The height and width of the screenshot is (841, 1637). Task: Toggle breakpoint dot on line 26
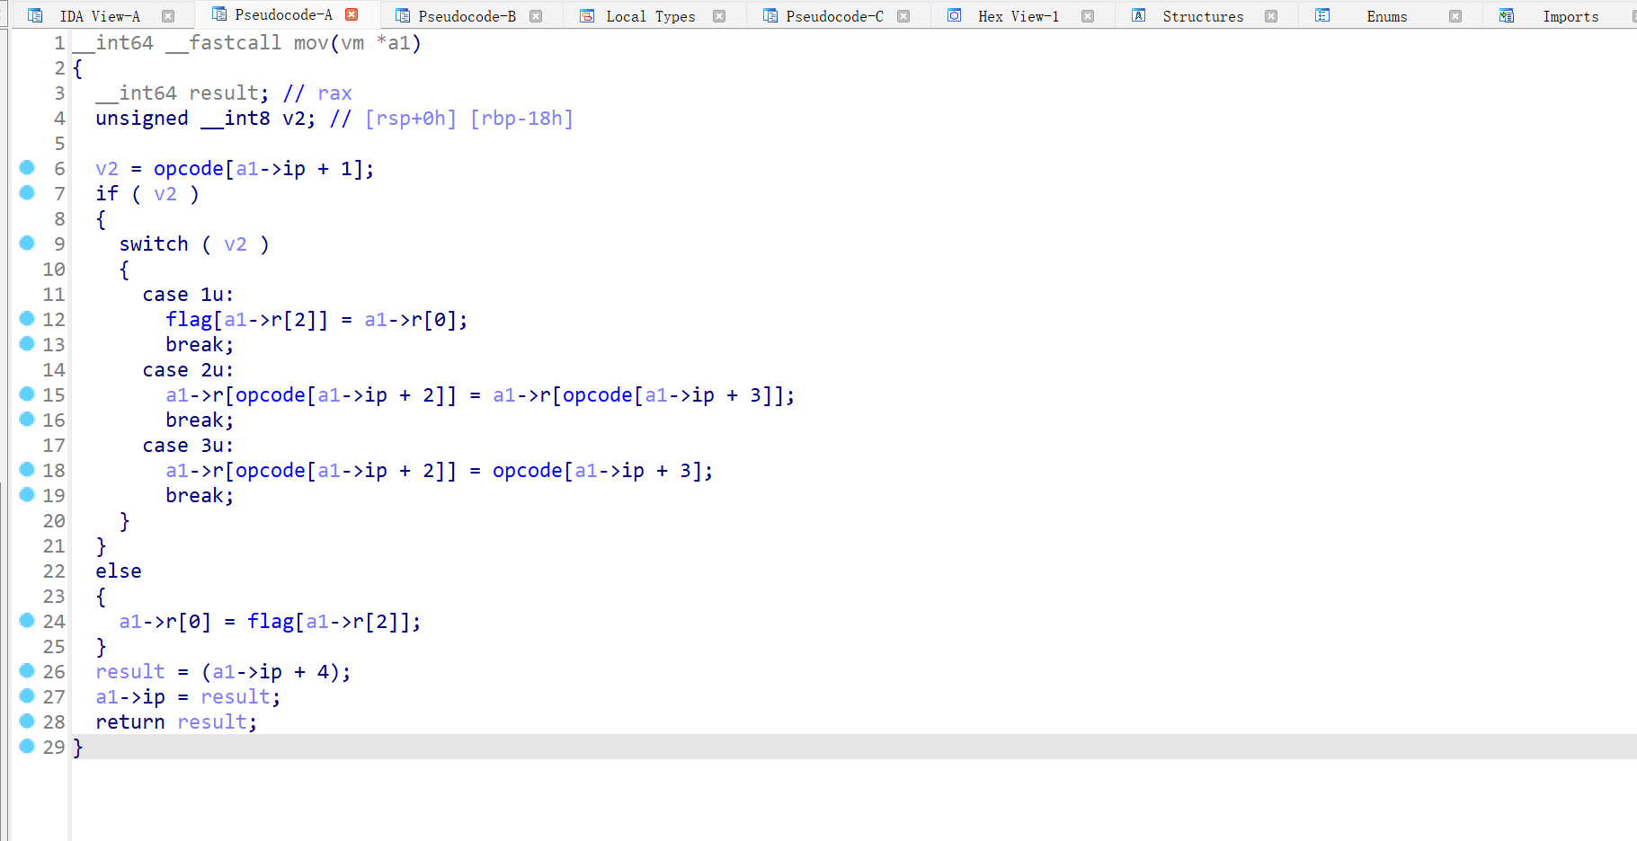point(27,670)
